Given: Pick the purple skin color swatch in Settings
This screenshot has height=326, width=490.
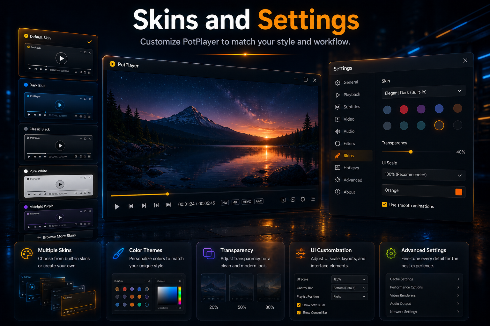Looking at the screenshot, I should point(421,109).
